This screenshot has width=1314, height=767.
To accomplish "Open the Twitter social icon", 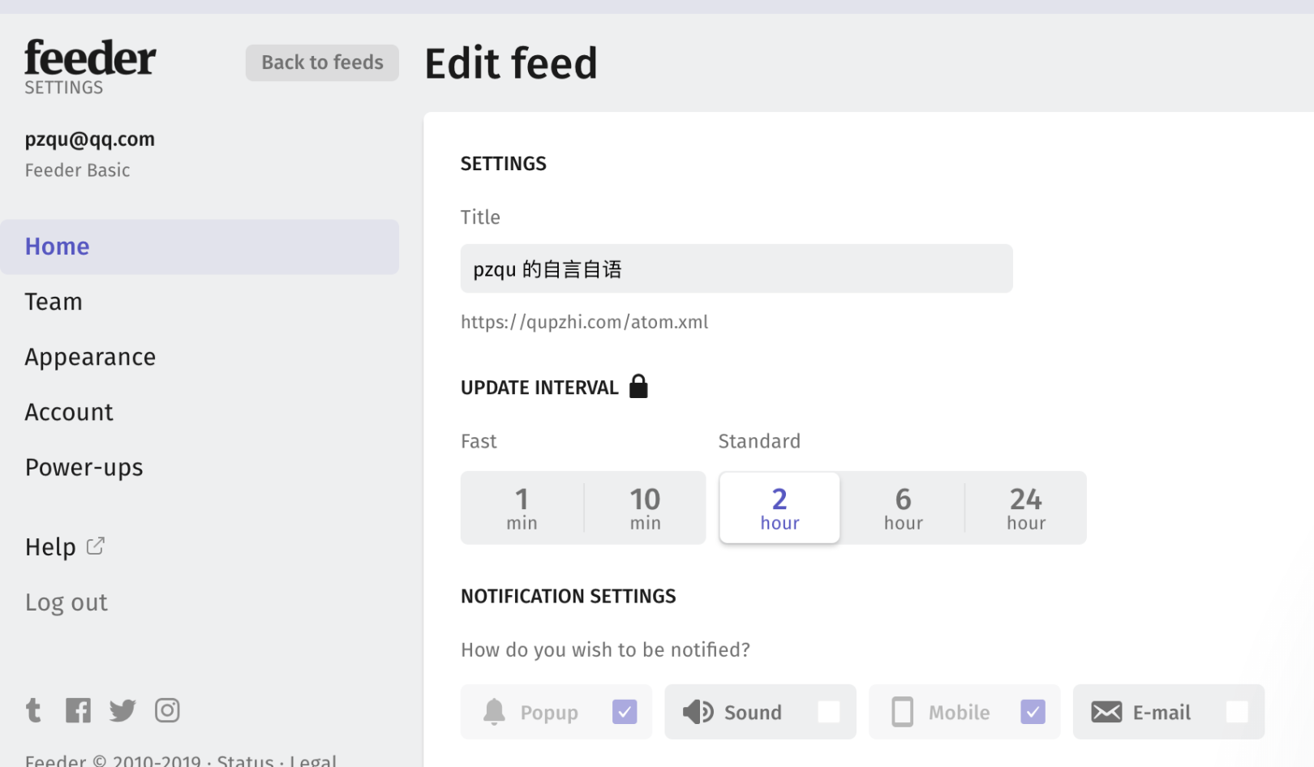I will pos(122,710).
